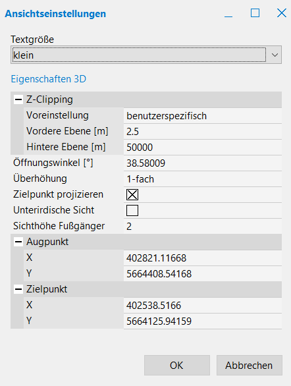Select the Zielpunkt Y coordinate field
The height and width of the screenshot is (386, 291).
click(203, 321)
